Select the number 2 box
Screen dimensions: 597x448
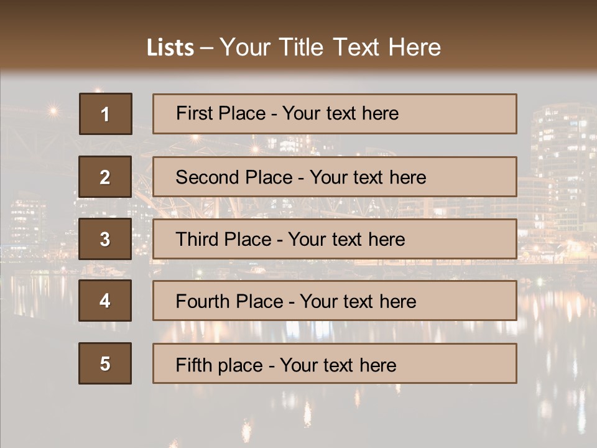point(105,177)
